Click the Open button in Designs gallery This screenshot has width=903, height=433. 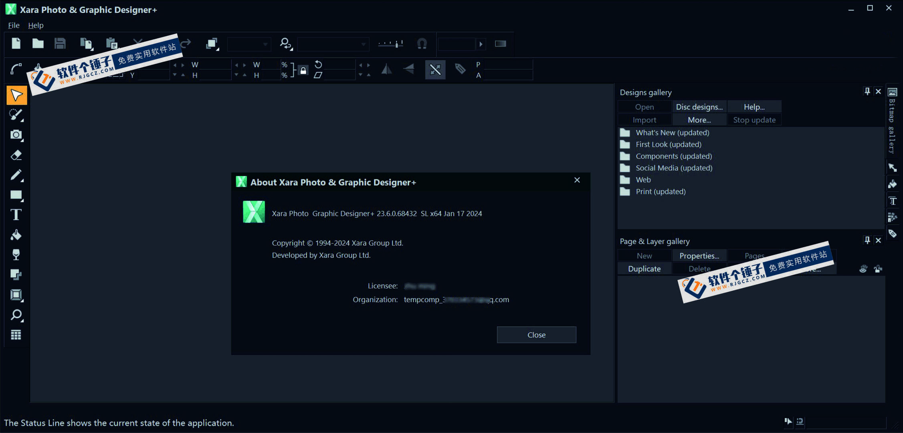click(x=644, y=107)
